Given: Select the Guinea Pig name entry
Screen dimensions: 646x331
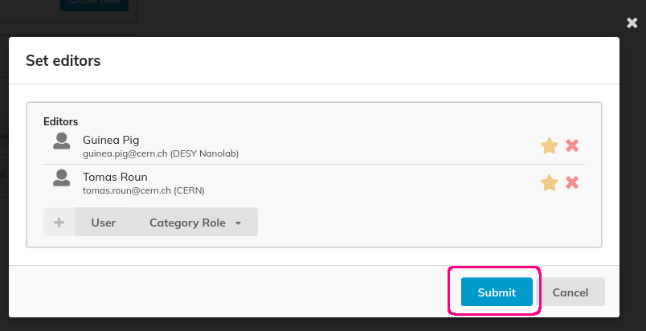Looking at the screenshot, I should (x=111, y=140).
